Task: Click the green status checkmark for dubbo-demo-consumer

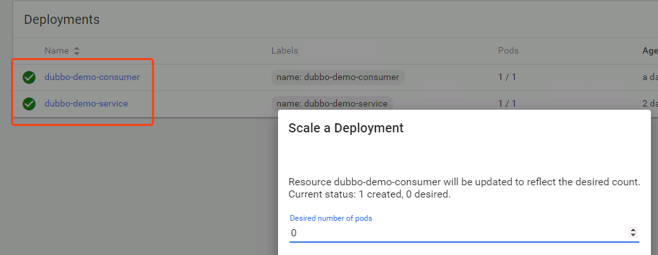Action: pyautogui.click(x=29, y=77)
